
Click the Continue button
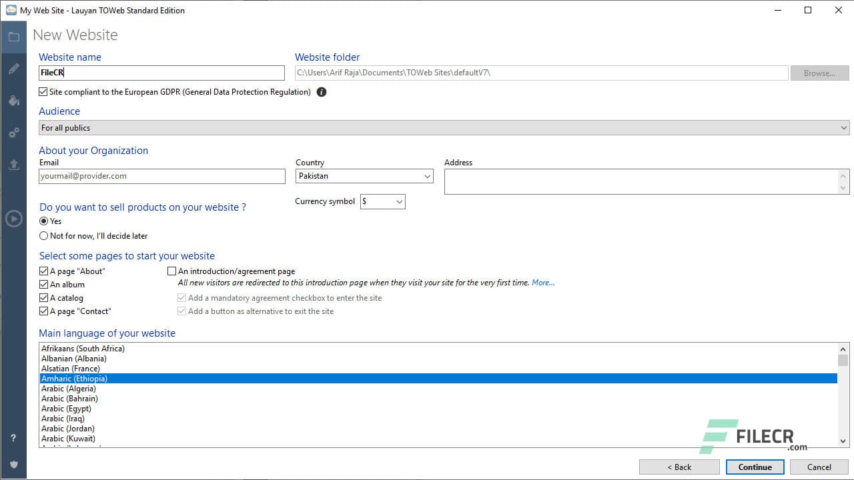point(755,467)
